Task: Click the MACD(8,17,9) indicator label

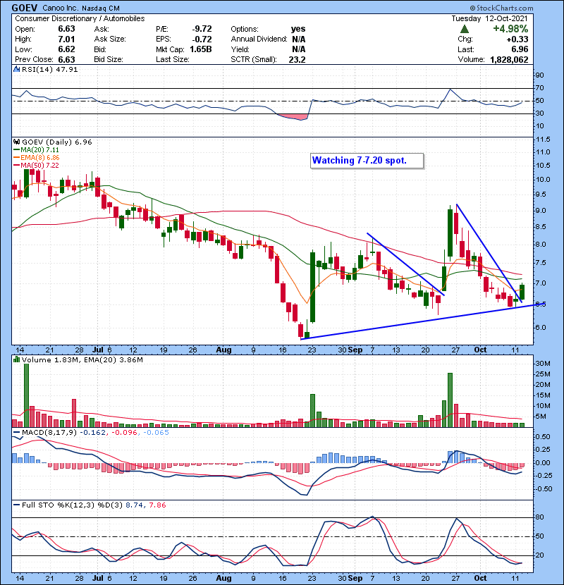Action: click(49, 433)
